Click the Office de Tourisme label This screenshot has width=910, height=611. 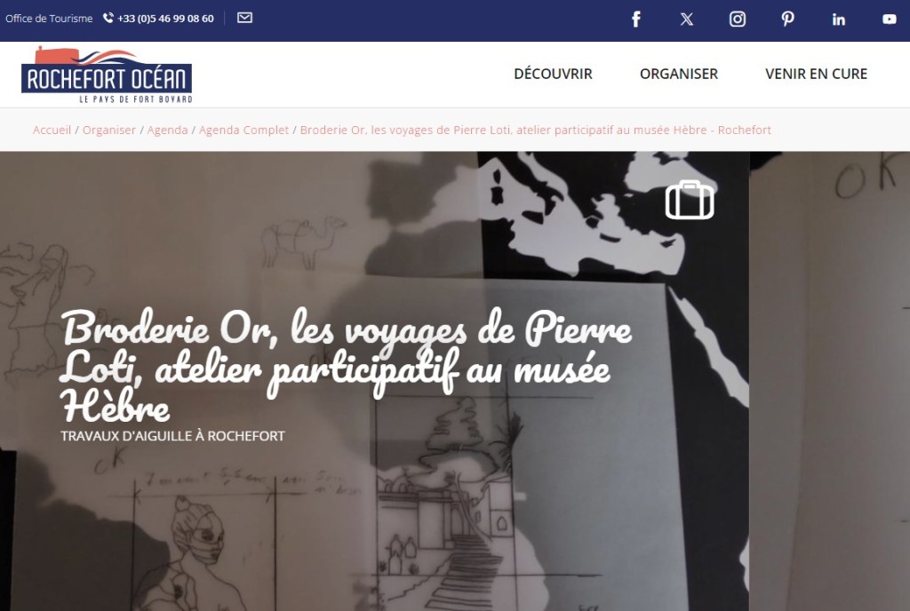click(x=49, y=19)
